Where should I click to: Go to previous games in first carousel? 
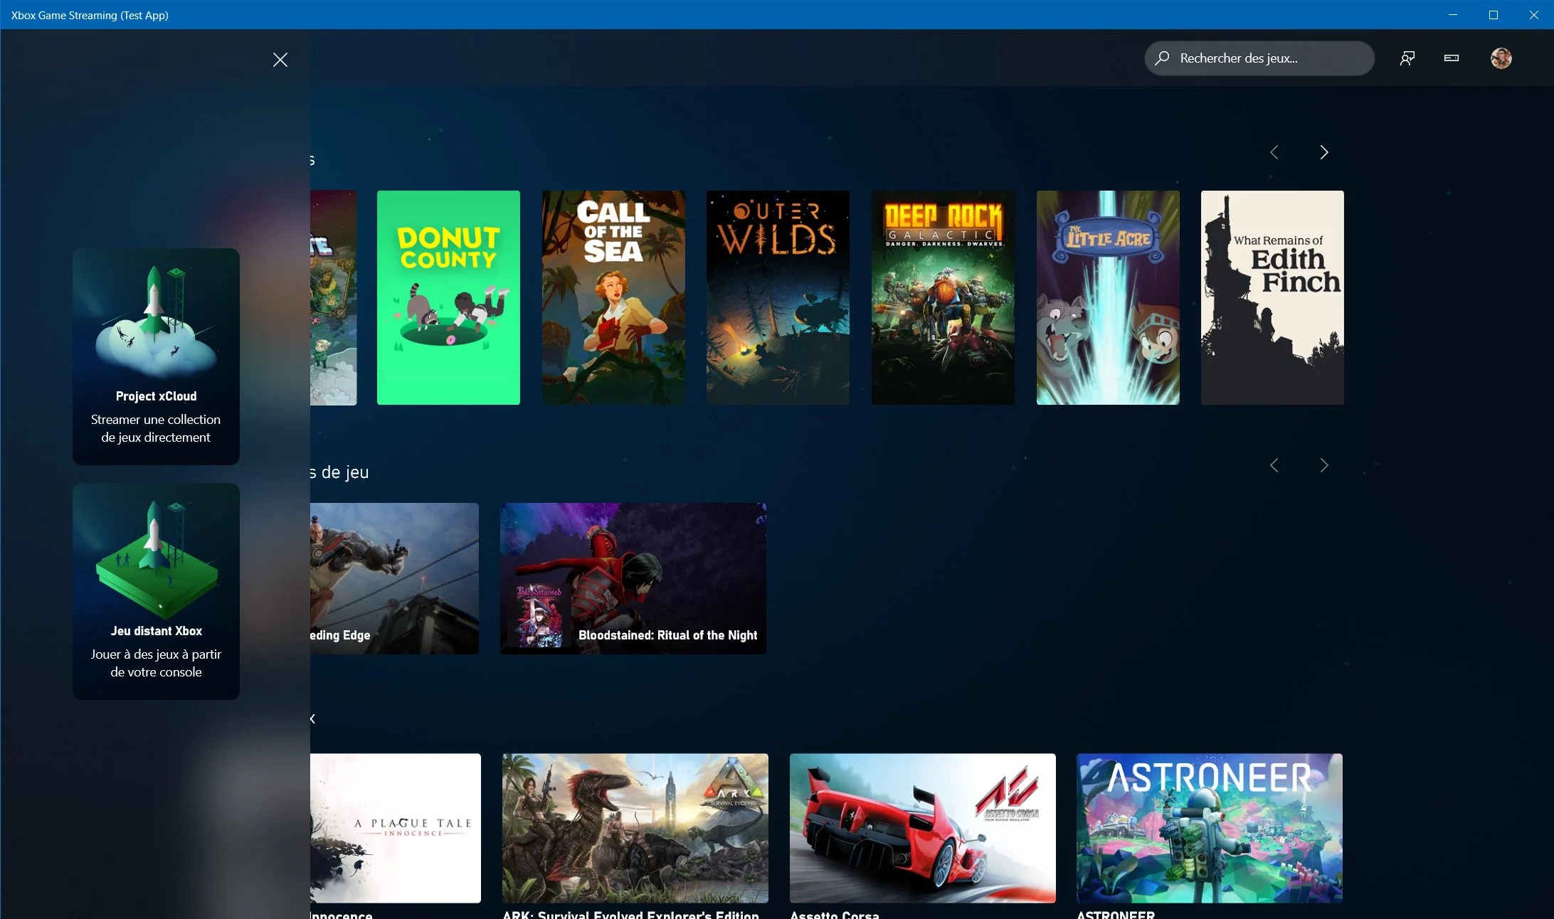[1274, 152]
